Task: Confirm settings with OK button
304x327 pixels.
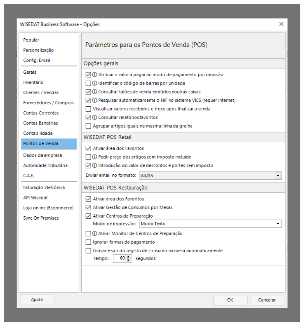Action: coord(230,300)
